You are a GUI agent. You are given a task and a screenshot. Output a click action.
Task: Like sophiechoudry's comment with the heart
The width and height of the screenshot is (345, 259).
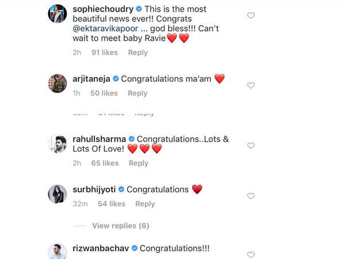[251, 16]
